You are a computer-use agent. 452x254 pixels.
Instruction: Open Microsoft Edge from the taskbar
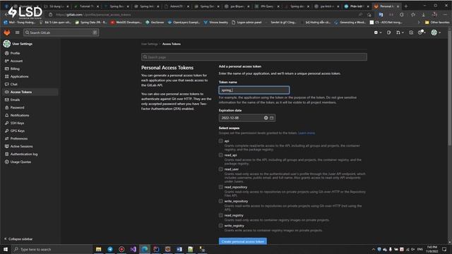click(145, 249)
